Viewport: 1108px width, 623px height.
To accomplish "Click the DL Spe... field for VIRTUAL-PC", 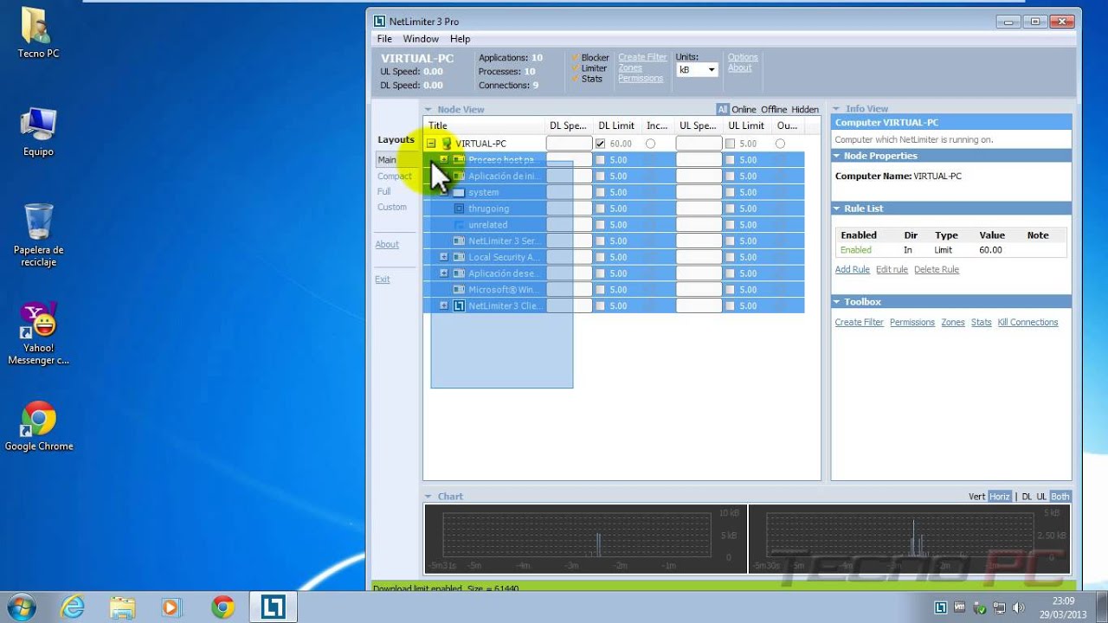I will [x=569, y=144].
